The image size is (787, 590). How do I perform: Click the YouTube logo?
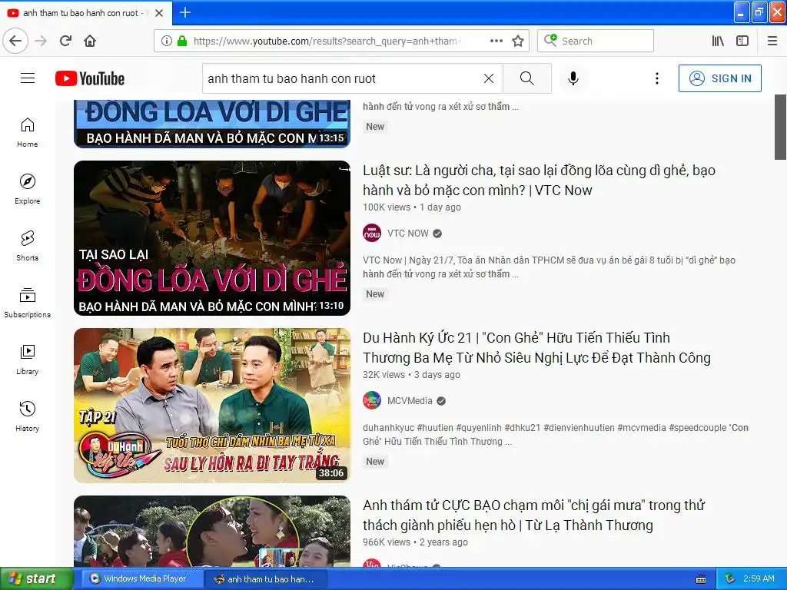(90, 78)
